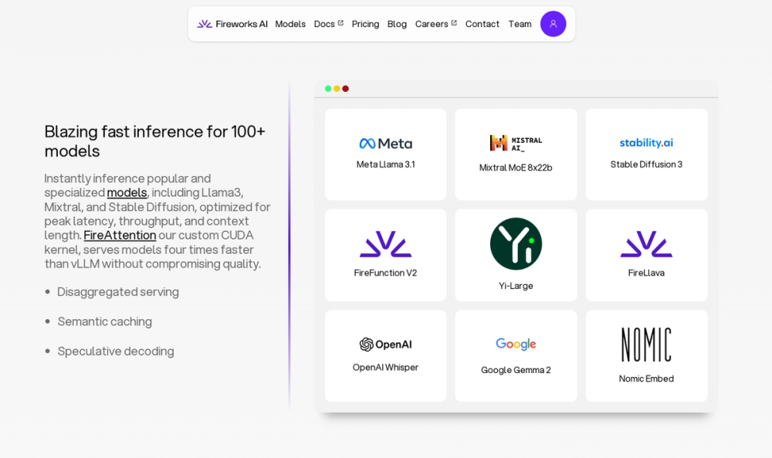Click the Blazing fast inference heading
Screen dimensions: 772x458
155,141
